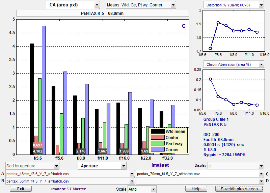
Task: Click the 0.697 value label
Action: click(x=37, y=145)
